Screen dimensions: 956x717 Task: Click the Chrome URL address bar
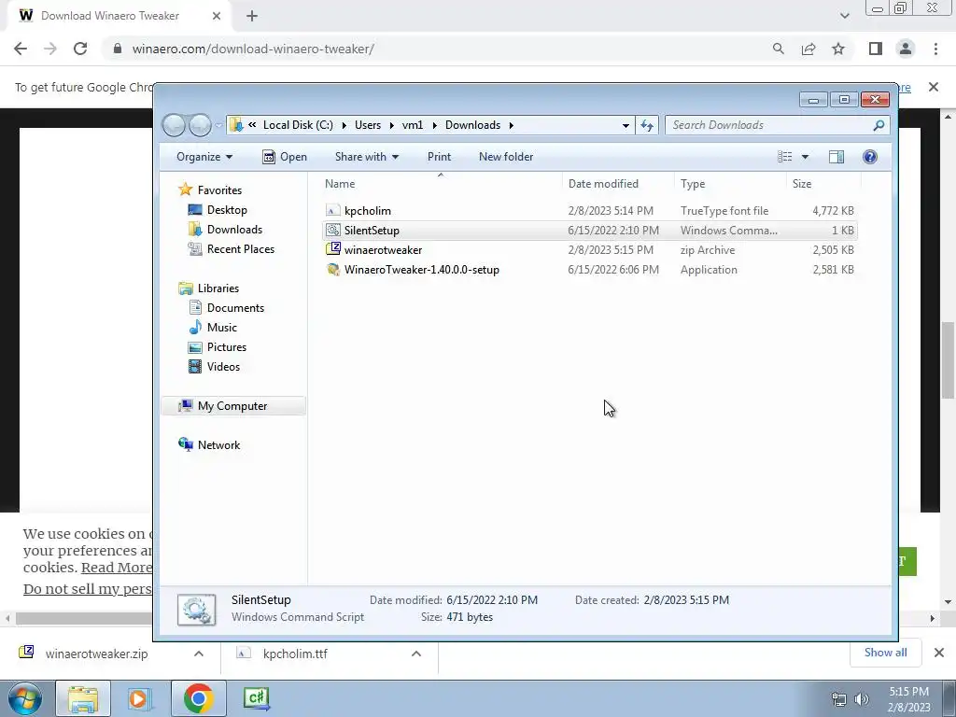(x=253, y=49)
